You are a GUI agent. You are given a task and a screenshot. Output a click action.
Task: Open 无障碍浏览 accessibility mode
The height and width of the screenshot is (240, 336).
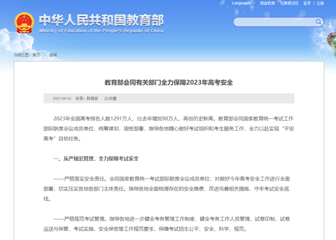pos(289,3)
